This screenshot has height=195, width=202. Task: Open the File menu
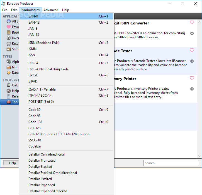tap(5, 10)
